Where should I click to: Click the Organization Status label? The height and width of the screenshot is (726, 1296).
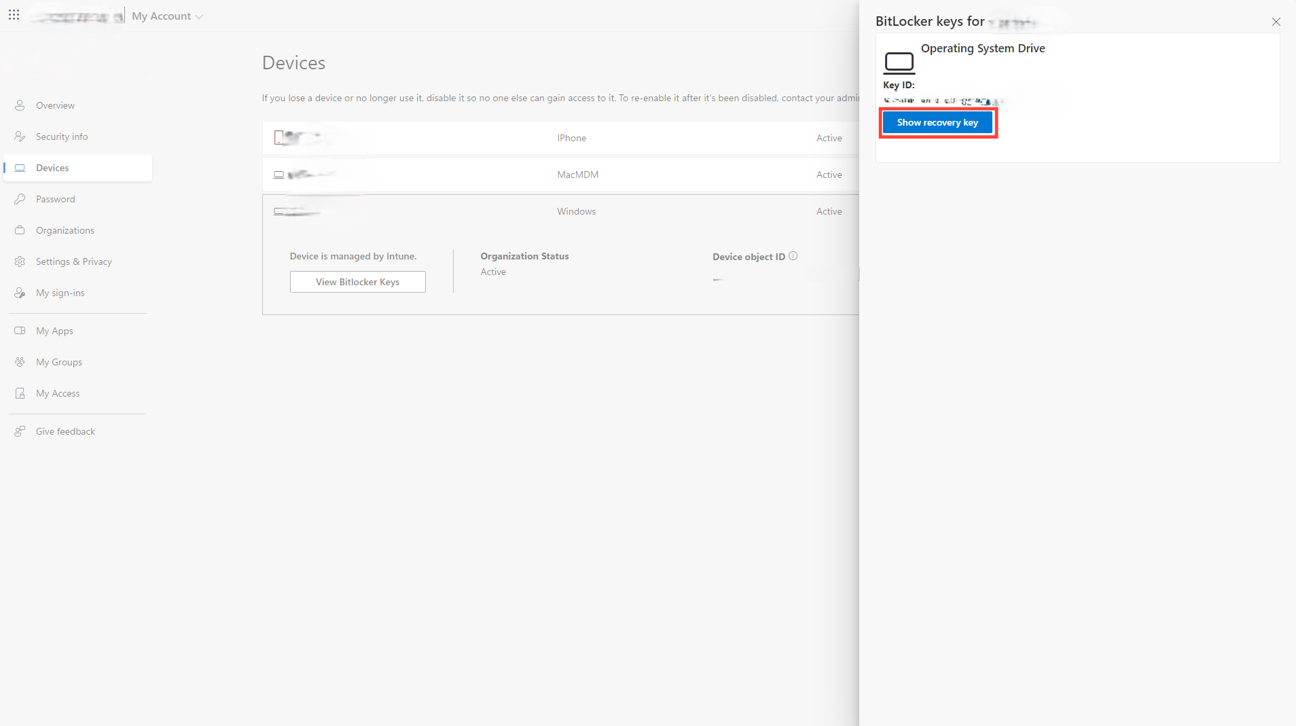[x=524, y=256]
